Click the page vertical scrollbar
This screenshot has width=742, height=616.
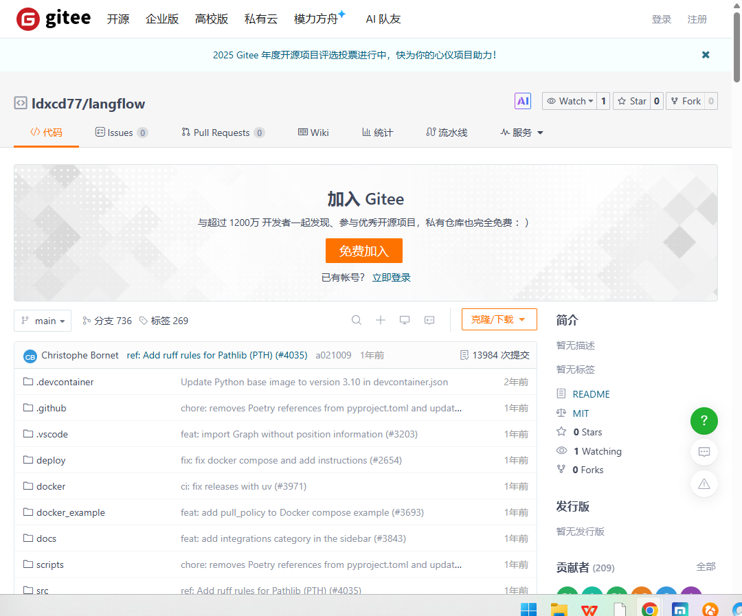[x=737, y=47]
